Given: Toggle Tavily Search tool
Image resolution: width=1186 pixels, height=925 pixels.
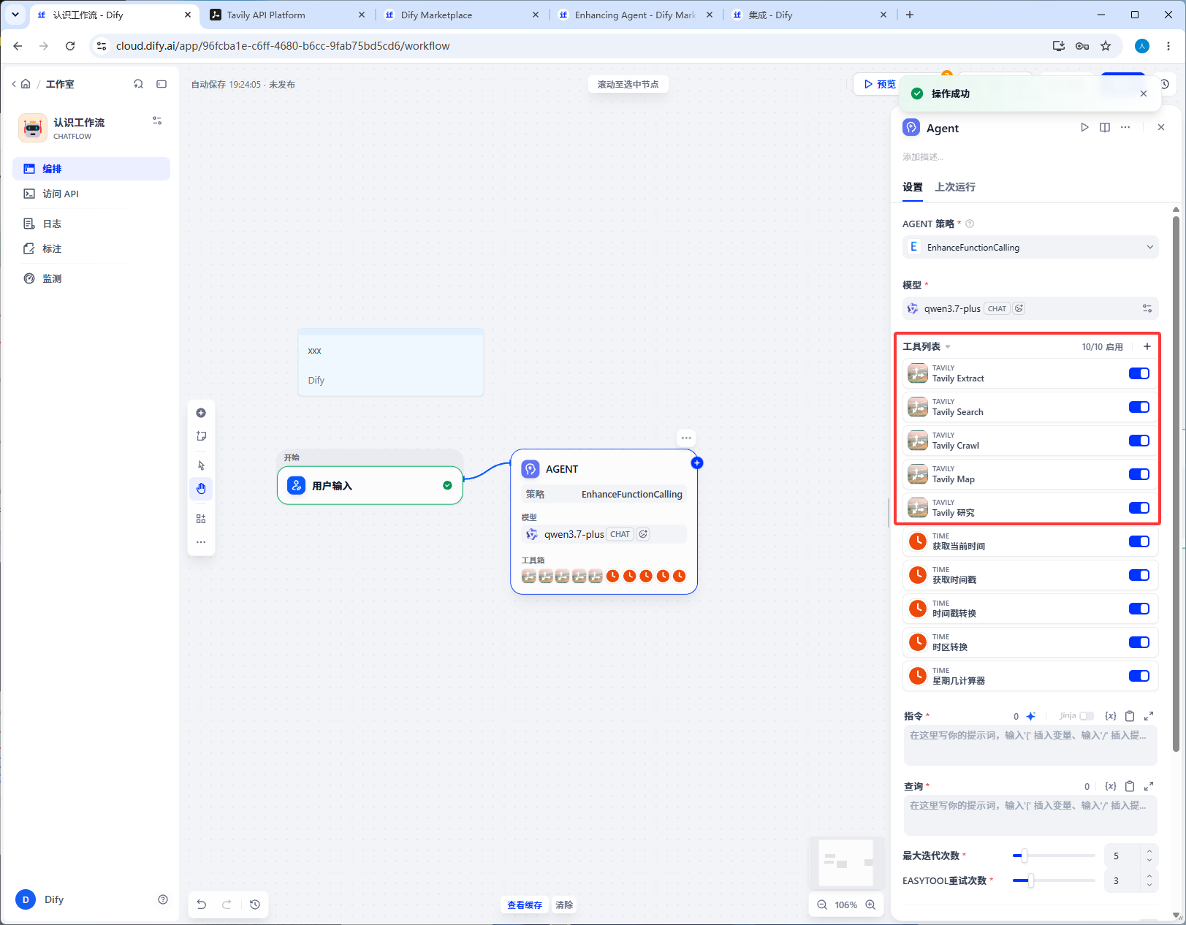Looking at the screenshot, I should click(x=1139, y=407).
